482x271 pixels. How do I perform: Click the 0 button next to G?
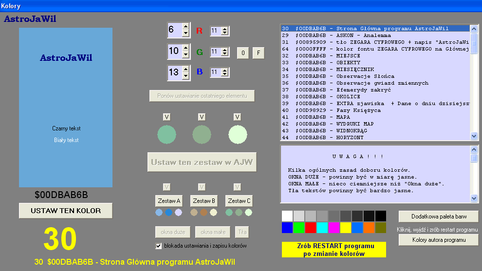click(x=243, y=53)
